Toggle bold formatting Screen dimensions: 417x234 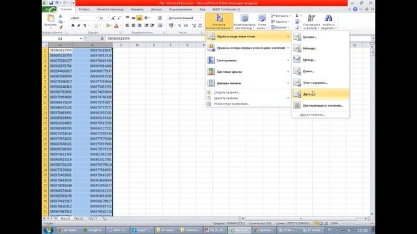[x=72, y=25]
